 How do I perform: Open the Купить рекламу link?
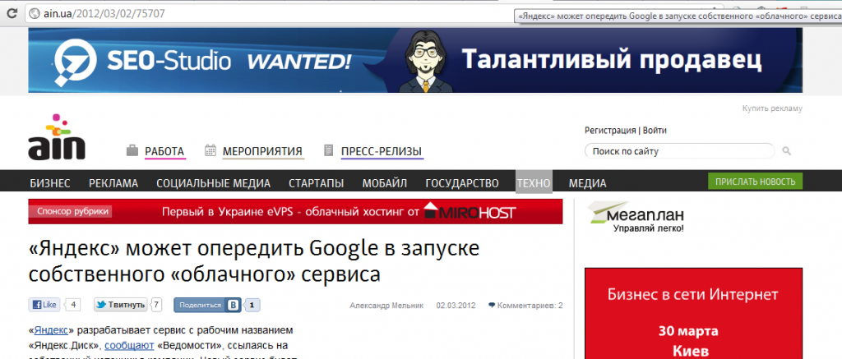pyautogui.click(x=772, y=109)
